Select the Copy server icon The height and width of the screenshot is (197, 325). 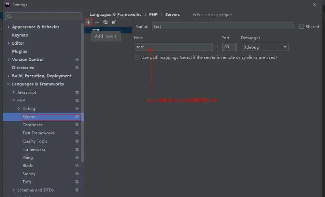[x=105, y=22]
